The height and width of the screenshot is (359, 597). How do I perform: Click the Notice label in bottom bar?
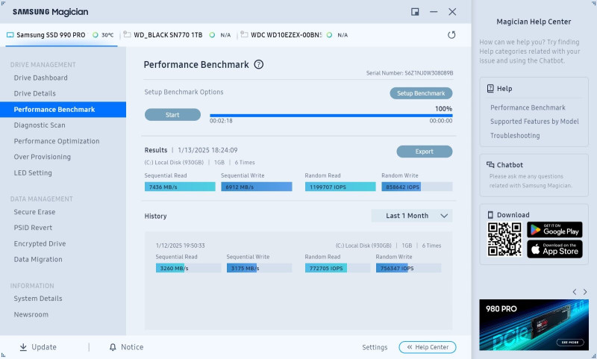(132, 347)
